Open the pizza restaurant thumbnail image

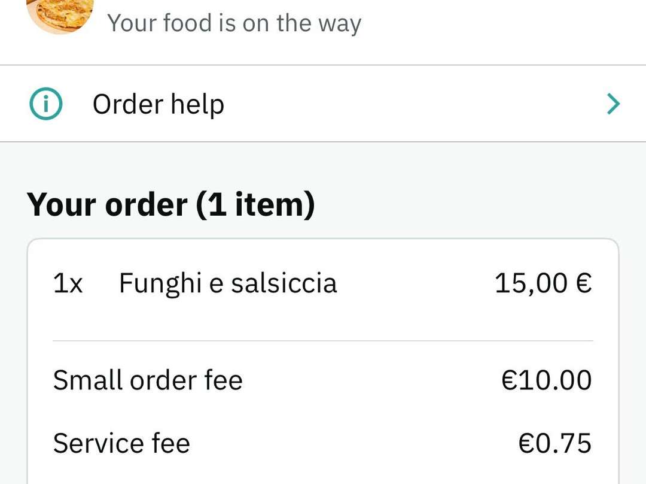click(x=60, y=13)
